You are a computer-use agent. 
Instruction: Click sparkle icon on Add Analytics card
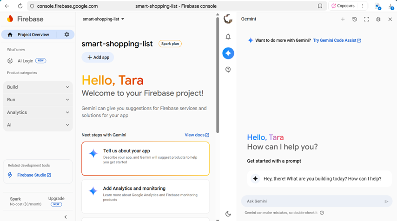pyautogui.click(x=93, y=191)
